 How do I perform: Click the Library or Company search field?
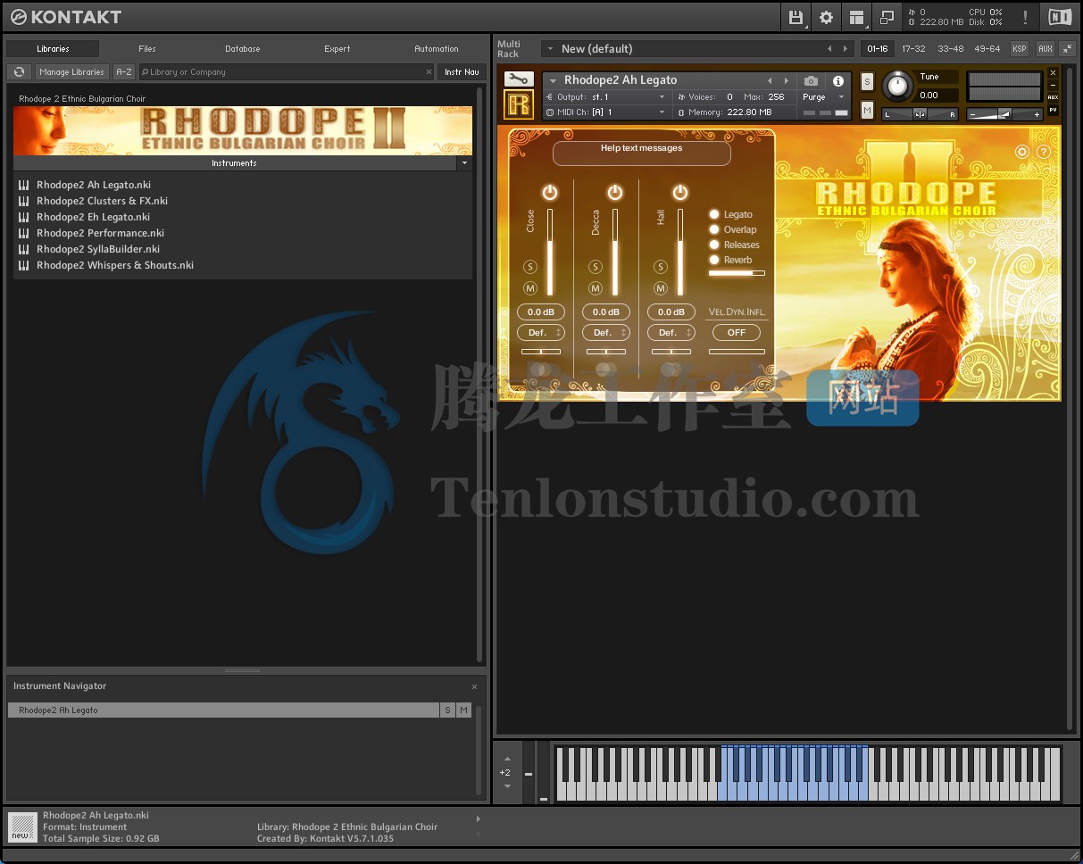pyautogui.click(x=287, y=71)
